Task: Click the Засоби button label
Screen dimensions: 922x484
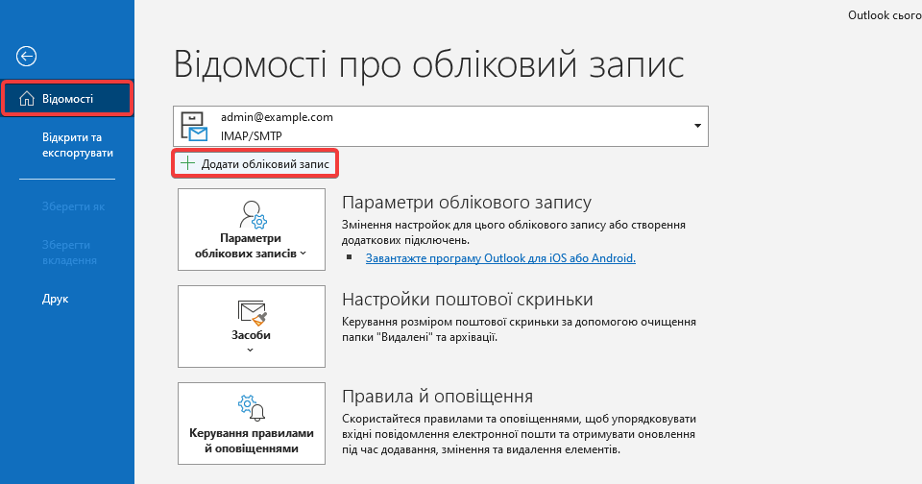Action: click(x=251, y=335)
